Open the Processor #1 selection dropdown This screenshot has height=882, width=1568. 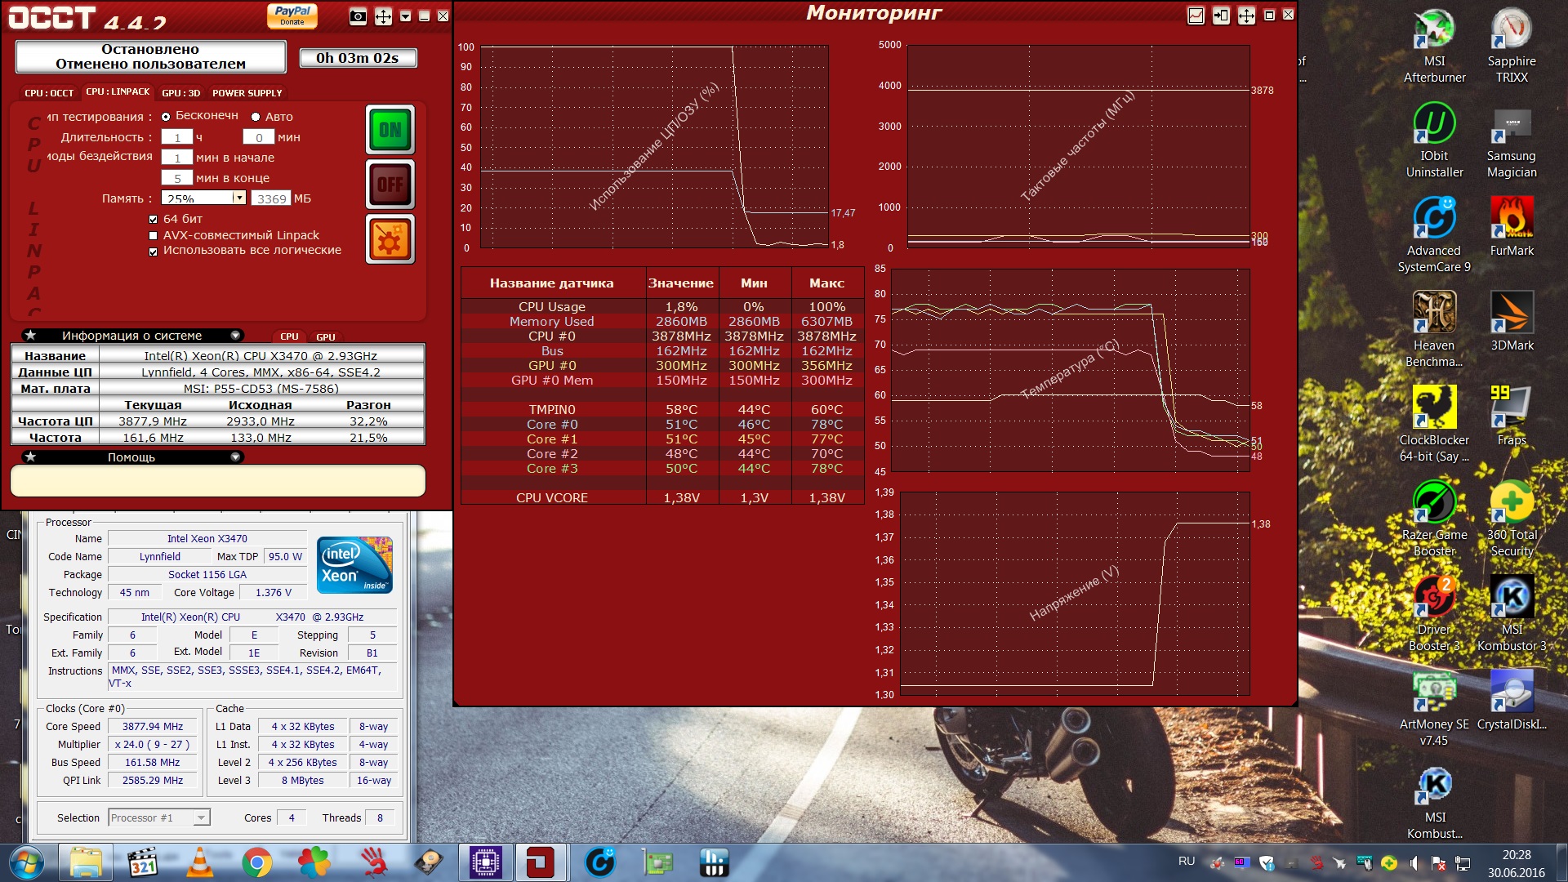coord(201,818)
